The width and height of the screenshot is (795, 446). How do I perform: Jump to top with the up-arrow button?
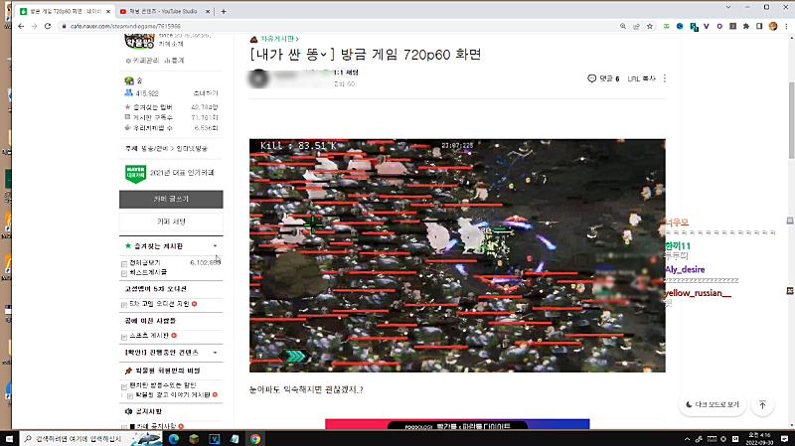click(762, 404)
